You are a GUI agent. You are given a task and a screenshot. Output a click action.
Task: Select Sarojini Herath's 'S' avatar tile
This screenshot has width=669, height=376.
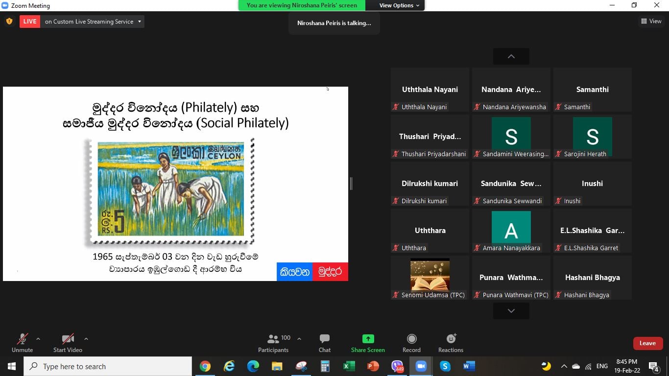[x=593, y=137]
